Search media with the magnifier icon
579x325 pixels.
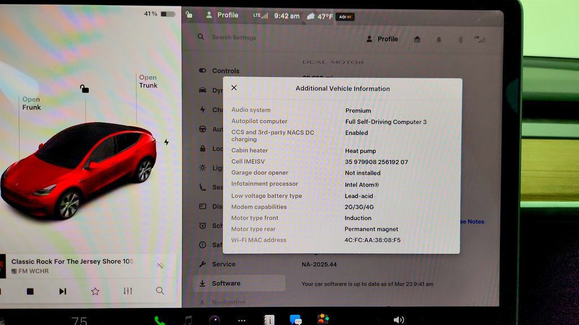click(x=160, y=291)
